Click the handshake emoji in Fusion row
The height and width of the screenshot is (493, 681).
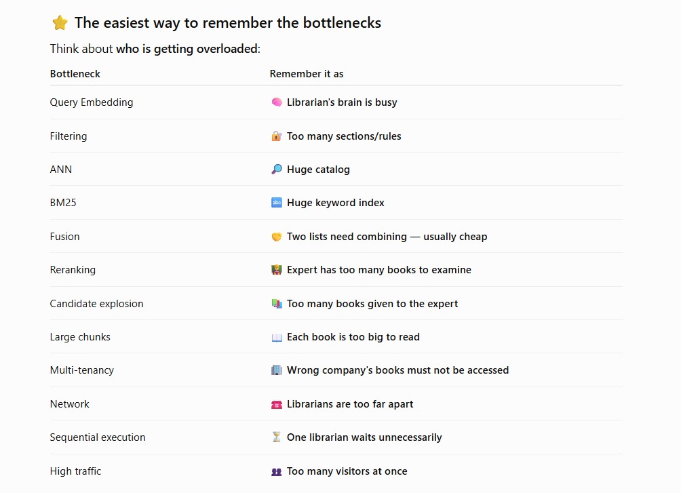coord(277,236)
